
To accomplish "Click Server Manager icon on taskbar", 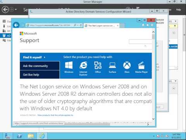I will coord(7,136).
